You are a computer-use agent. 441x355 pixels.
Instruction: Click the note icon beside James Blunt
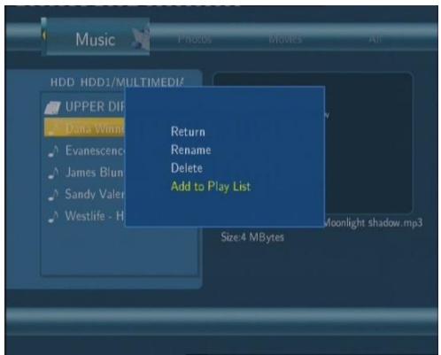click(53, 174)
